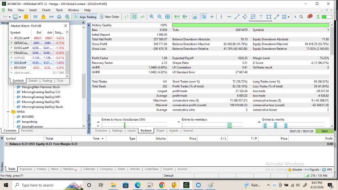Collapse the MYEA folder in Navigator
The width and height of the screenshot is (338, 190).
click(x=8, y=112)
